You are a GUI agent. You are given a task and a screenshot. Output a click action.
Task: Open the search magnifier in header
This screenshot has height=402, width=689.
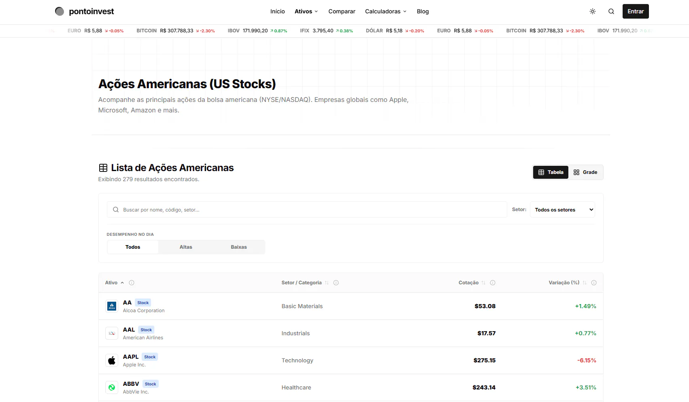coord(611,11)
